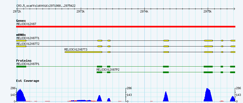Click the MELO3C012087T3 transcript label

76,50
